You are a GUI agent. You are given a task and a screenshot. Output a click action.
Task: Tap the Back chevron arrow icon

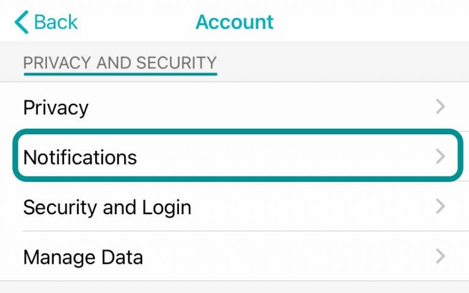21,23
